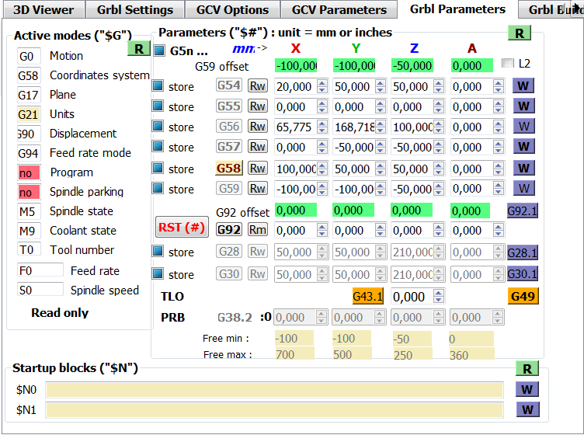Click the G21 Units mode field
Screen dimensions: 584x435
pyautogui.click(x=29, y=114)
